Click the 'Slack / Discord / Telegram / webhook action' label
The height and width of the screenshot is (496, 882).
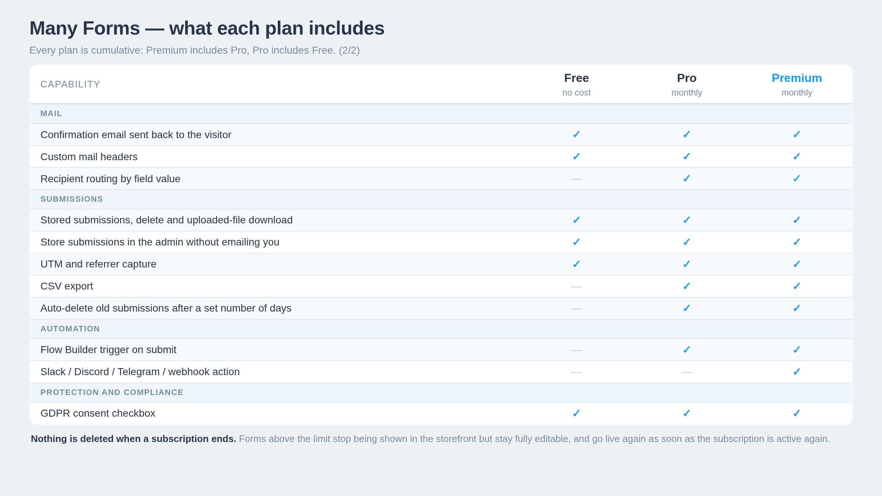tap(140, 372)
